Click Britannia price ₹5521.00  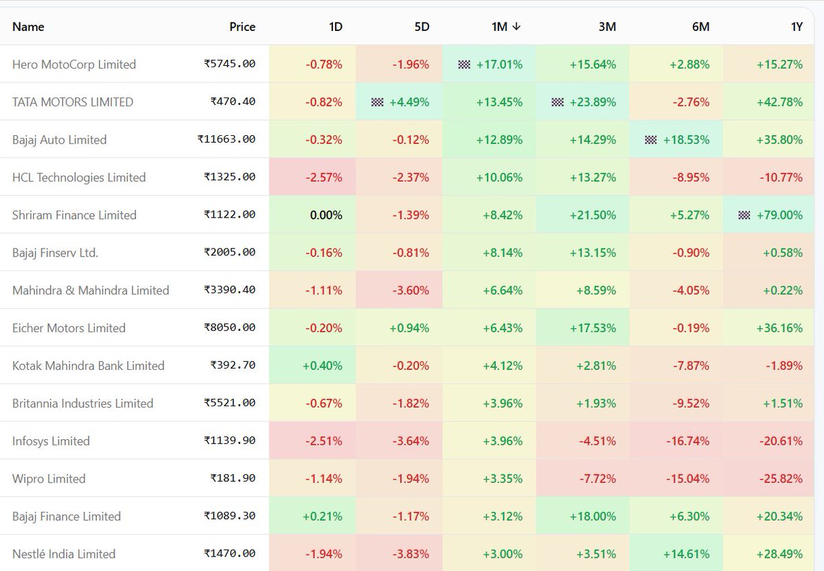230,404
